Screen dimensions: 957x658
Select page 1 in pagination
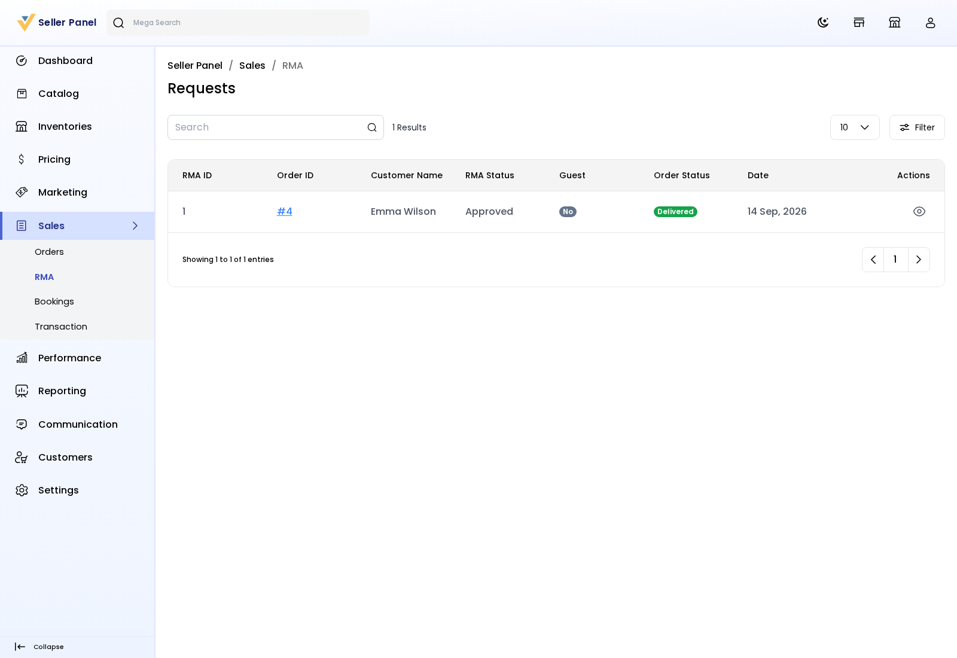(895, 260)
